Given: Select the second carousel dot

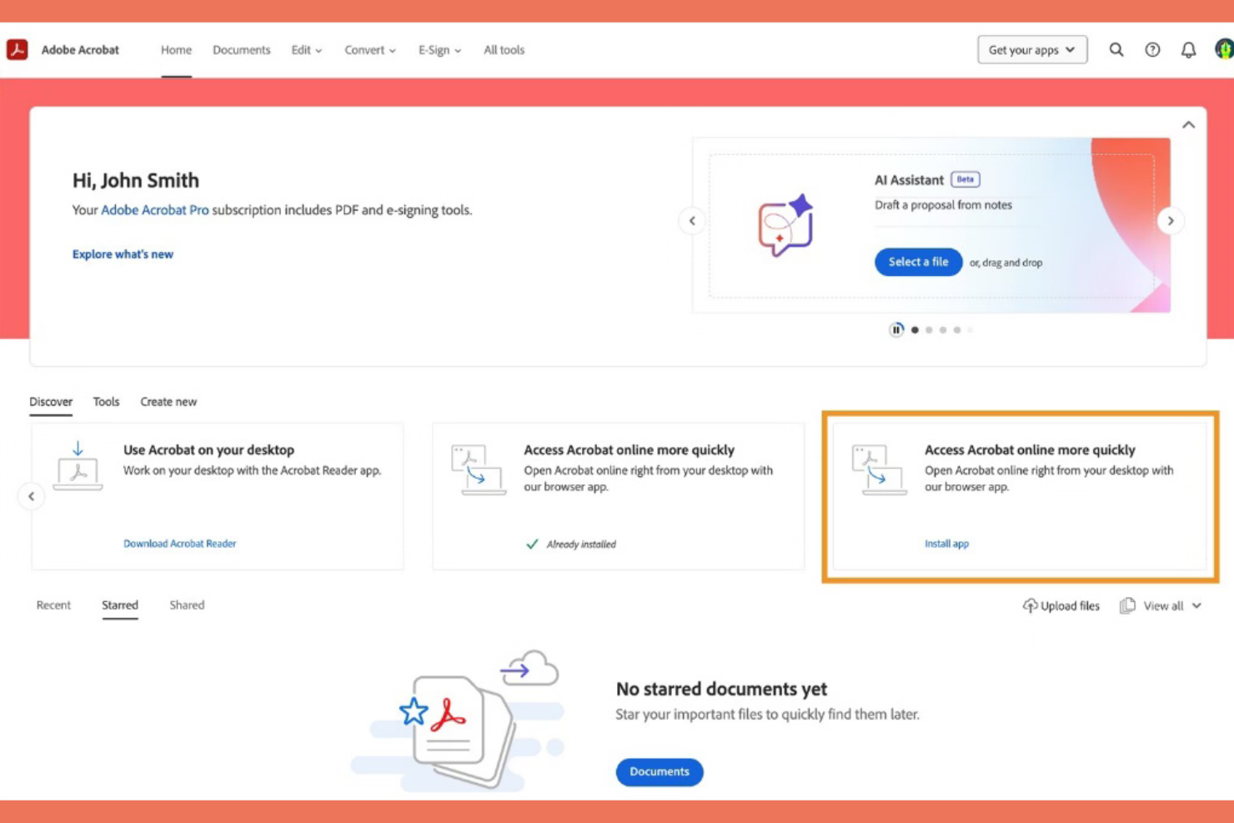Looking at the screenshot, I should (x=929, y=330).
